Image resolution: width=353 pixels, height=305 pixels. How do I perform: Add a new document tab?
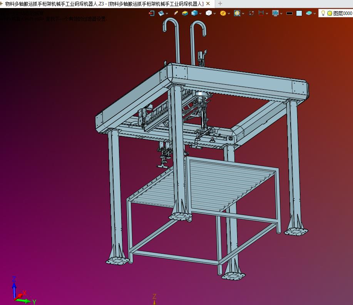click(220, 3)
